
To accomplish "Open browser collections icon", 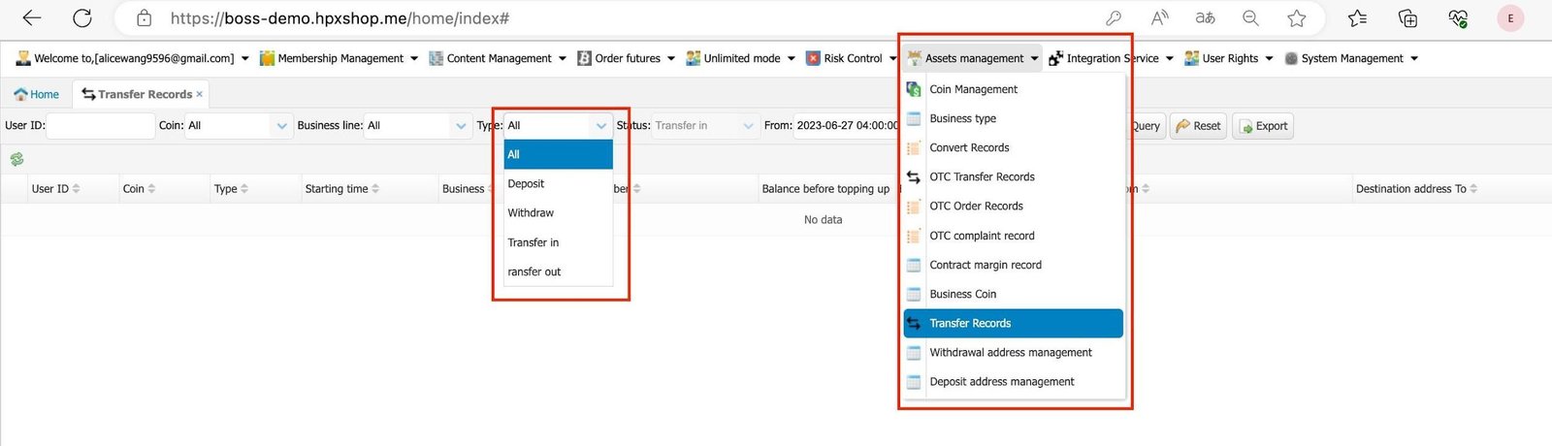I will click(1407, 18).
